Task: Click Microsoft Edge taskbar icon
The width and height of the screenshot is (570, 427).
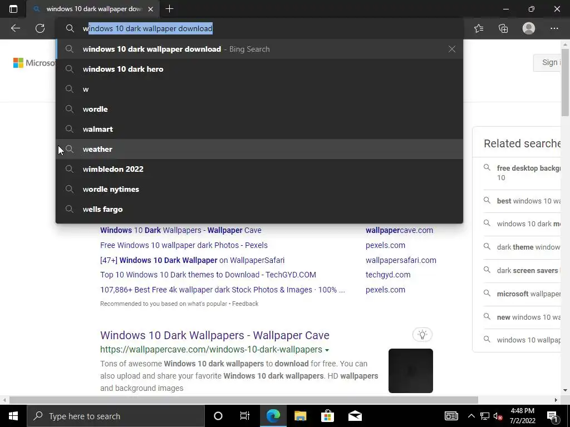Action: [273, 416]
